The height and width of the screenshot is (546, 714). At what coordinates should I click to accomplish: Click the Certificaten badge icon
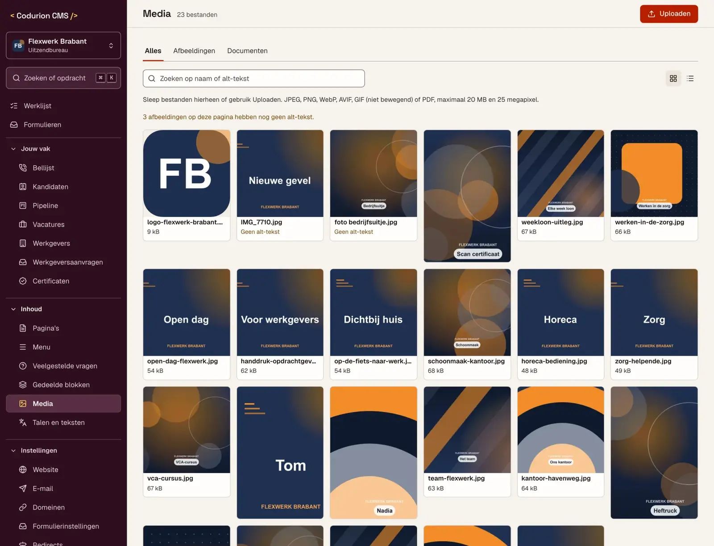click(x=23, y=281)
